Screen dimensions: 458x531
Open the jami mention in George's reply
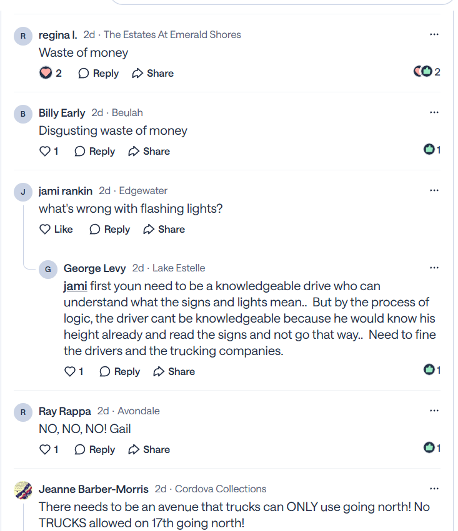tap(75, 286)
